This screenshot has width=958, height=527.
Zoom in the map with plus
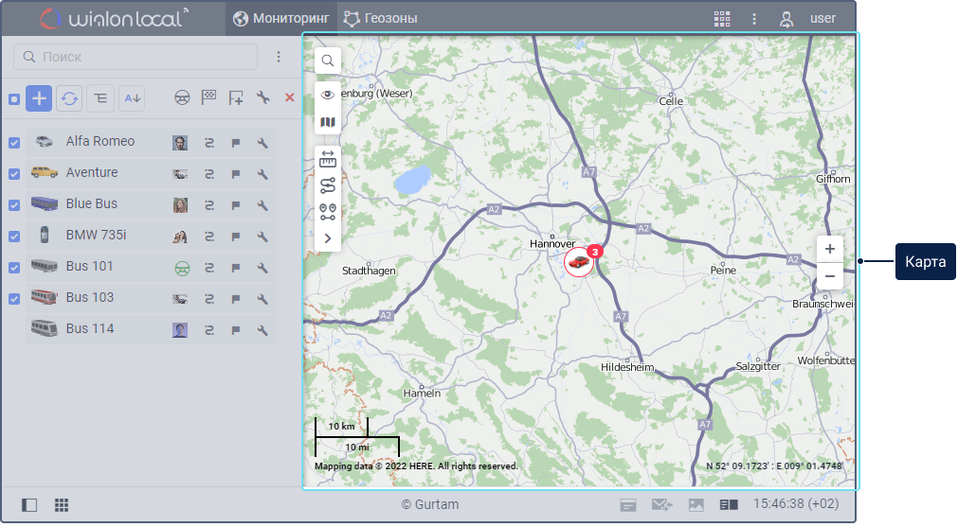(830, 249)
